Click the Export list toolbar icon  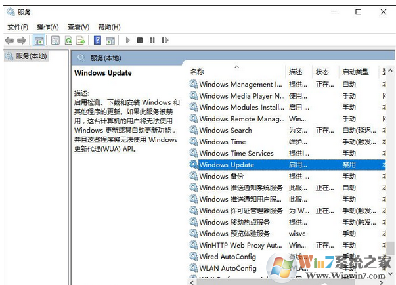(x=81, y=41)
